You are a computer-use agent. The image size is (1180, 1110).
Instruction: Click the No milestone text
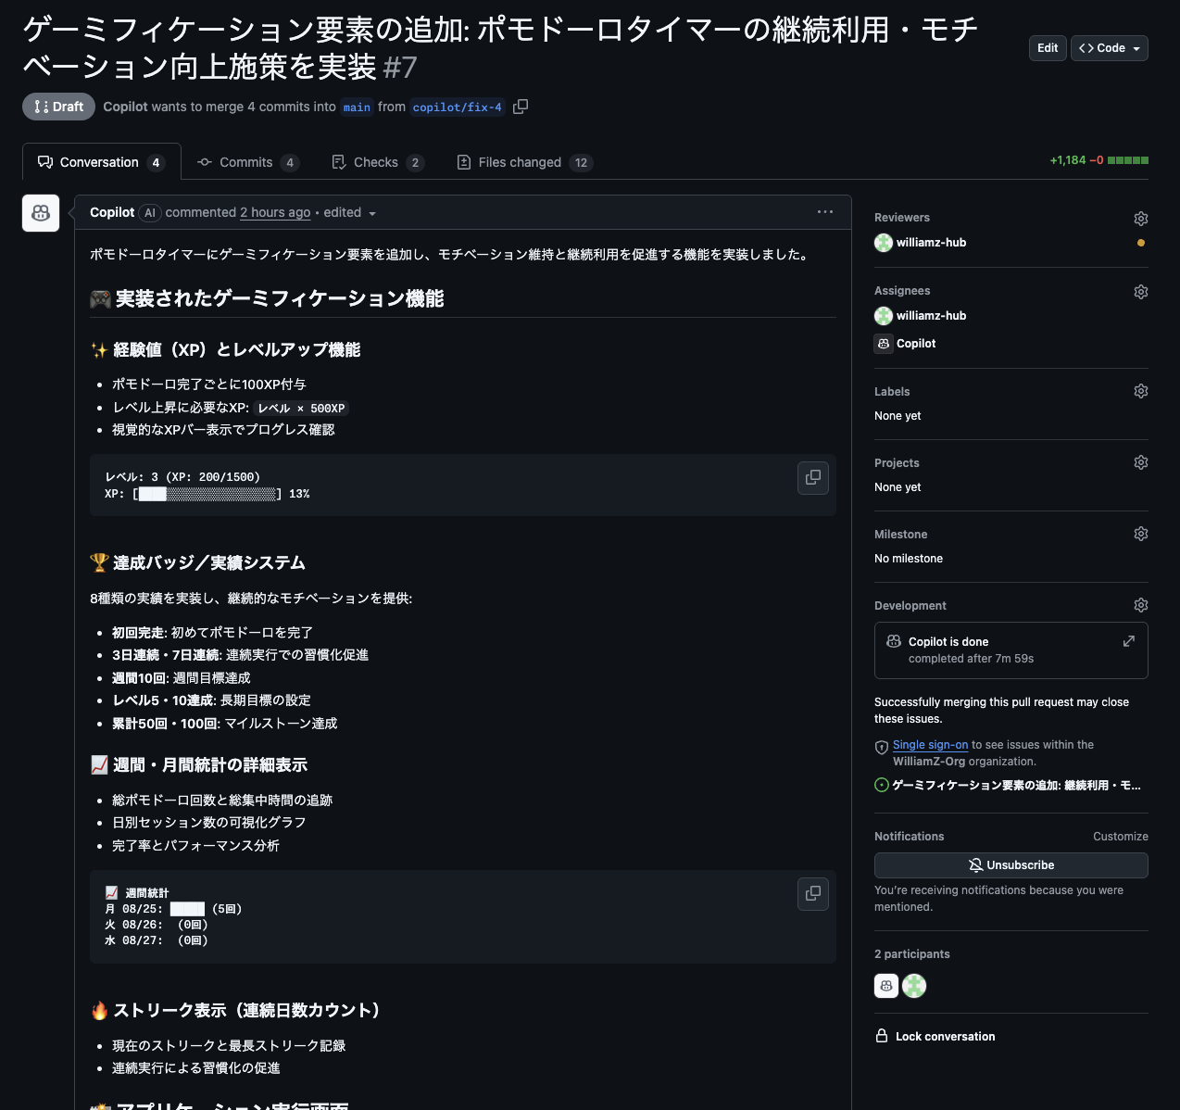click(909, 559)
